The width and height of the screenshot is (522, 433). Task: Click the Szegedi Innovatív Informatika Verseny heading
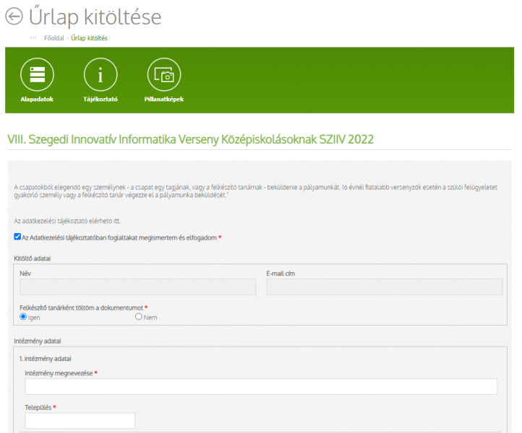pos(190,139)
